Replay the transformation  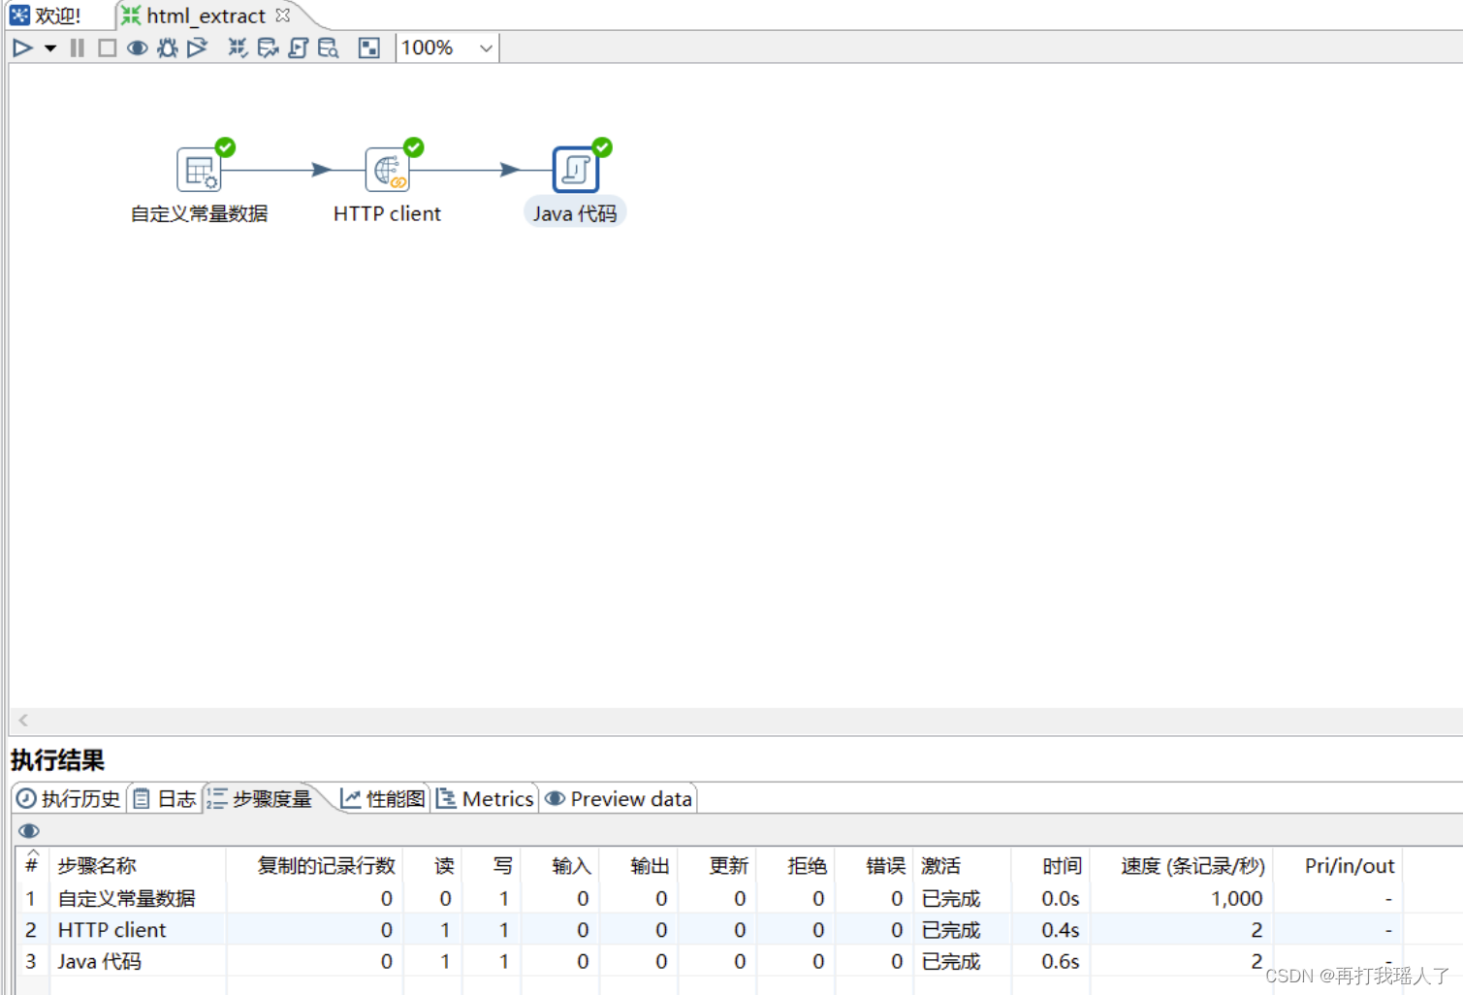(198, 48)
